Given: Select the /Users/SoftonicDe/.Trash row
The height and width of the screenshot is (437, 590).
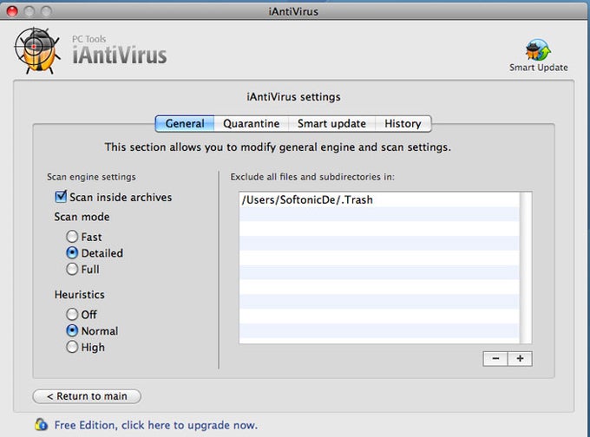Looking at the screenshot, I should (x=379, y=199).
